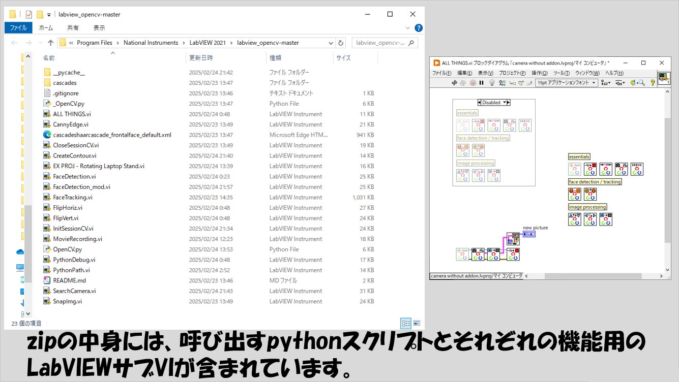
Task: Click the VI icon pane at top right
Action: [664, 78]
